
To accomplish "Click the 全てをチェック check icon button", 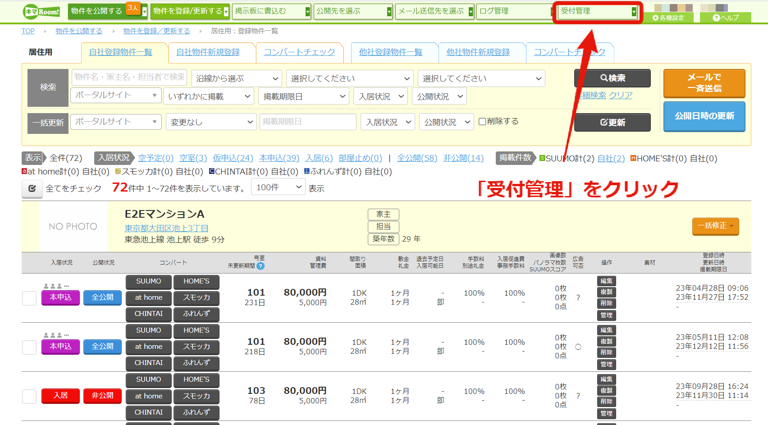I will (32, 188).
